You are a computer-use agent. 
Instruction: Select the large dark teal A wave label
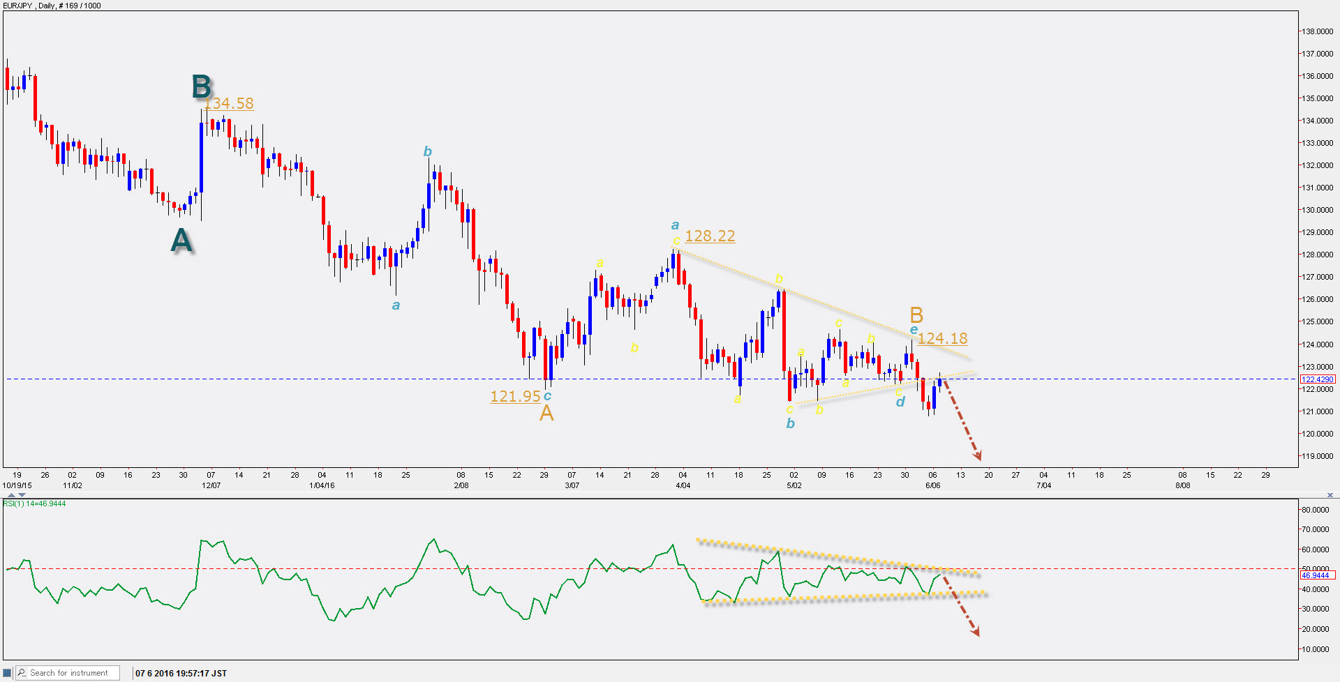(x=181, y=241)
